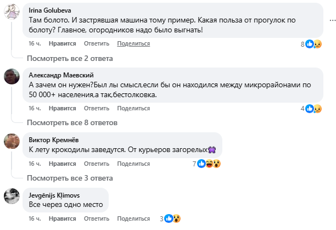
Task: Open reactions on Виктор Кремнёв's comment
Action: 209,164
